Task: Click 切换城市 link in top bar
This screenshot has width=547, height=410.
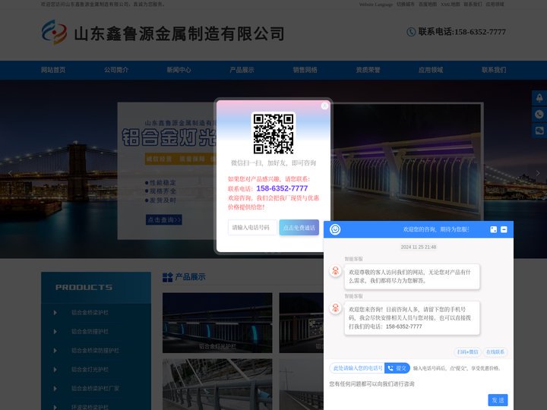Action: (x=406, y=5)
